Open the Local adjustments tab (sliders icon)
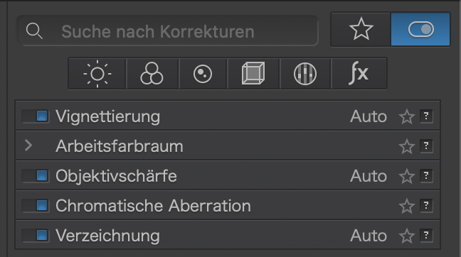This screenshot has height=257, width=461. 305,74
